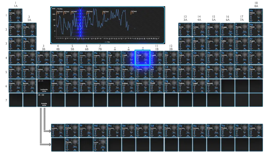The image size is (272, 153).
Task: Pick the Argon tile
Action: click(256, 44)
